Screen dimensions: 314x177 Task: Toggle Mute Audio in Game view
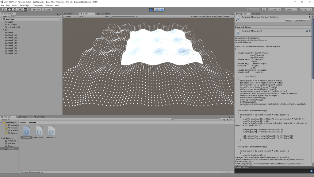coord(212,16)
